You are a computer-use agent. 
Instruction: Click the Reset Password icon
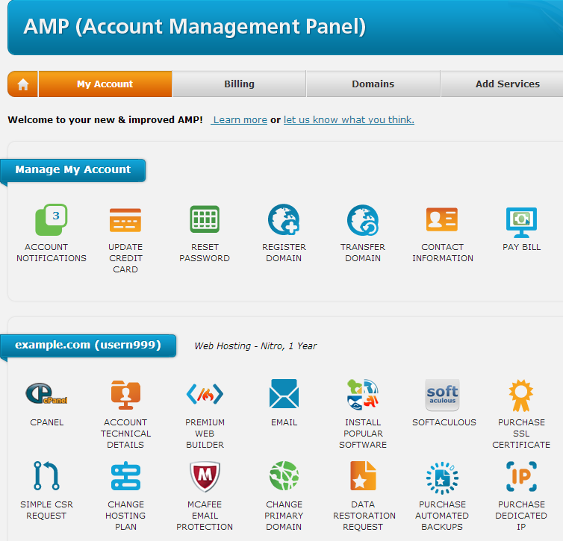pos(205,220)
